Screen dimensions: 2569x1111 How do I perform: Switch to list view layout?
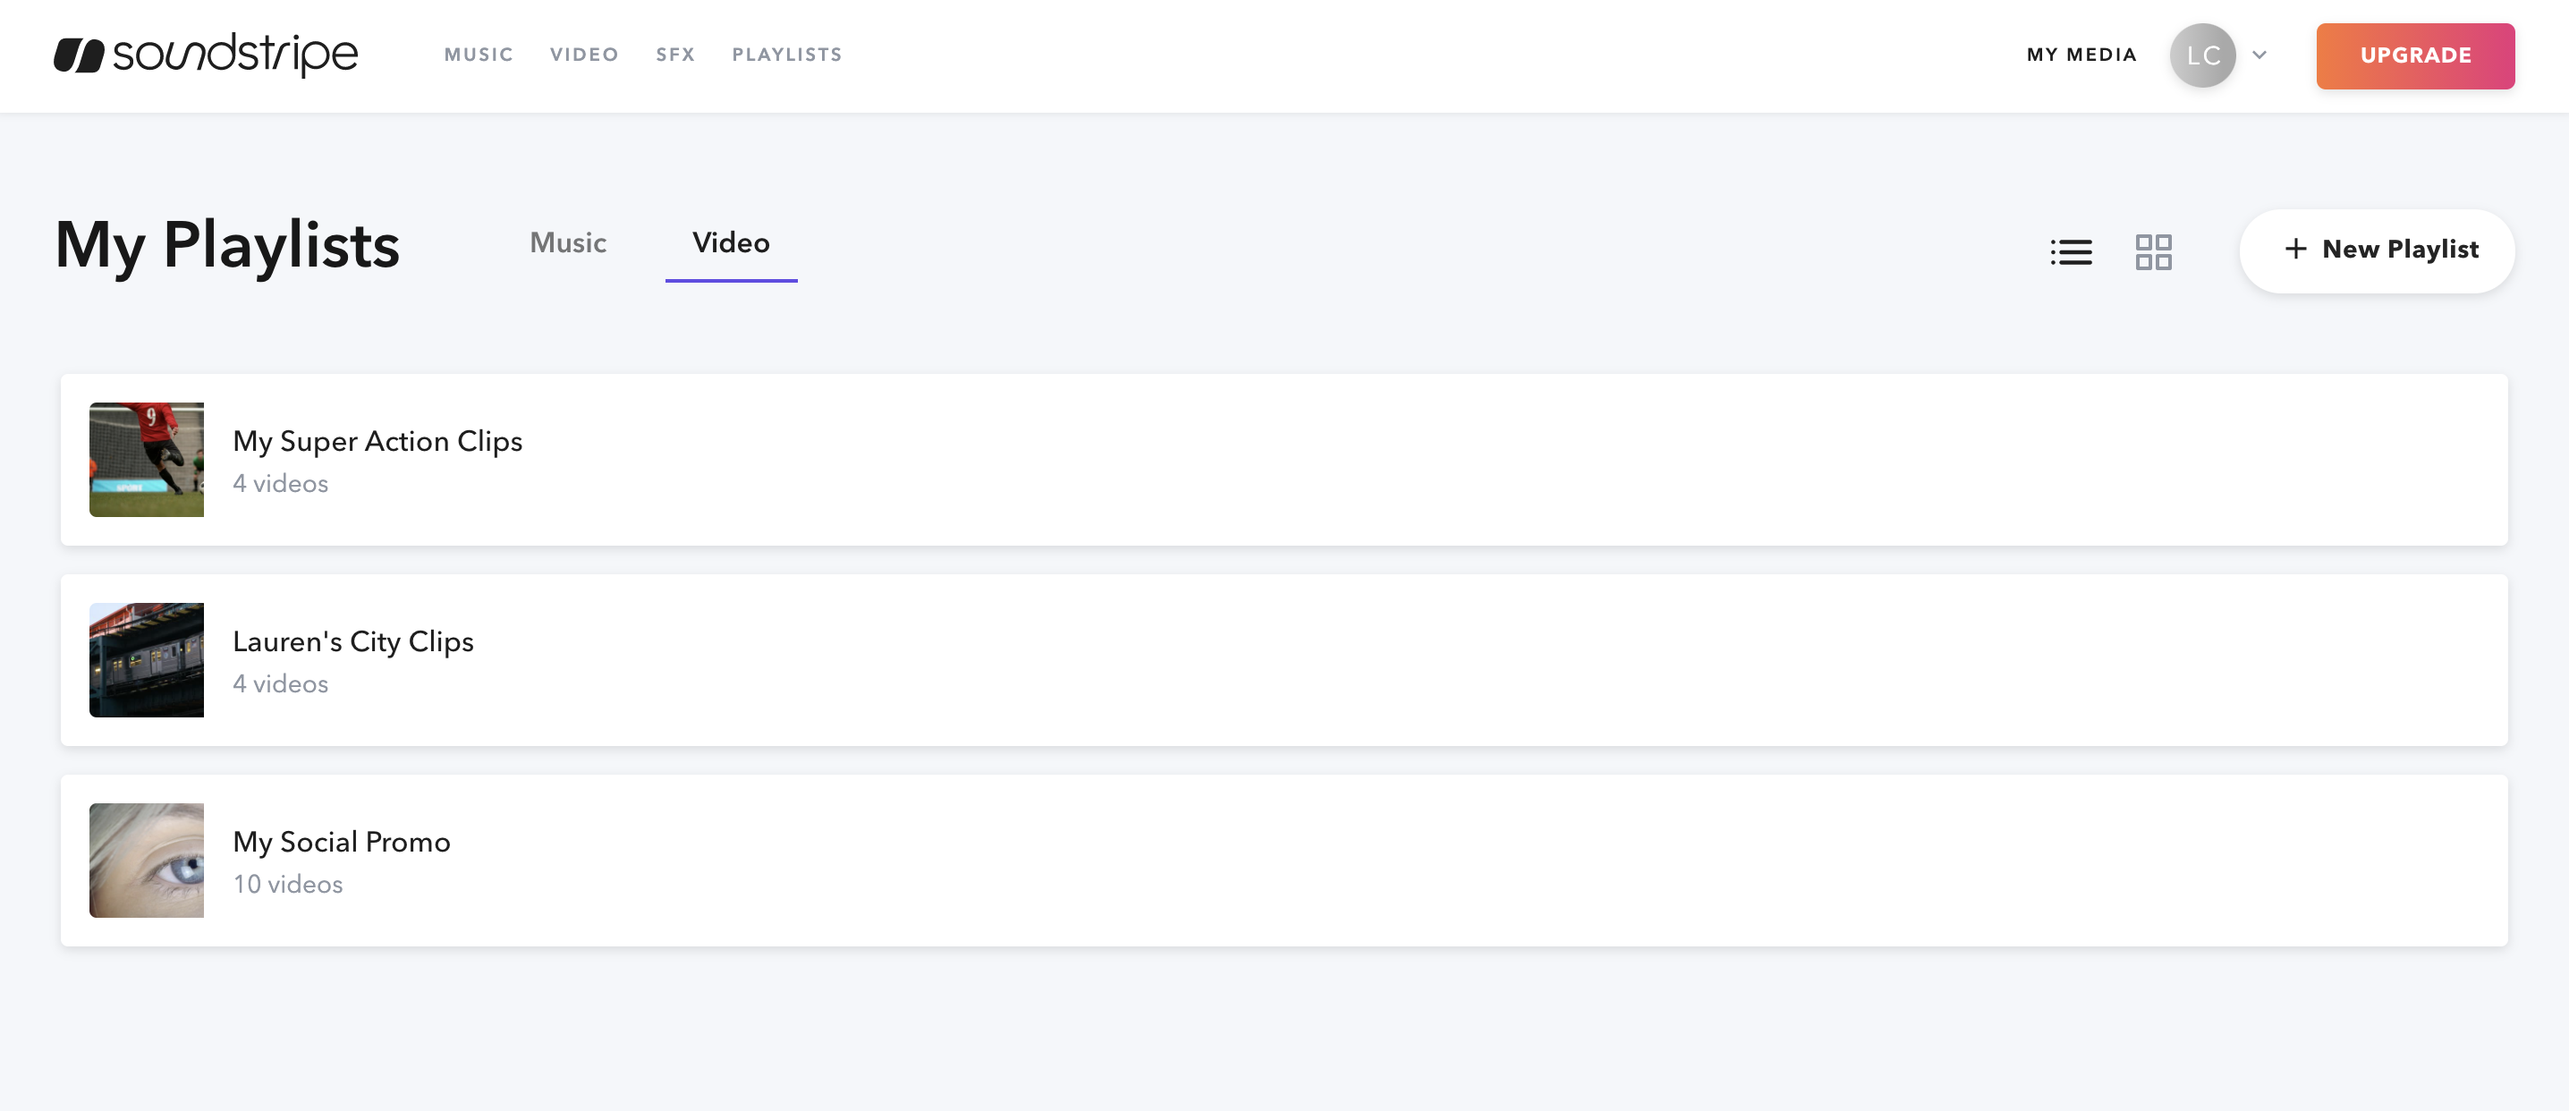2073,251
